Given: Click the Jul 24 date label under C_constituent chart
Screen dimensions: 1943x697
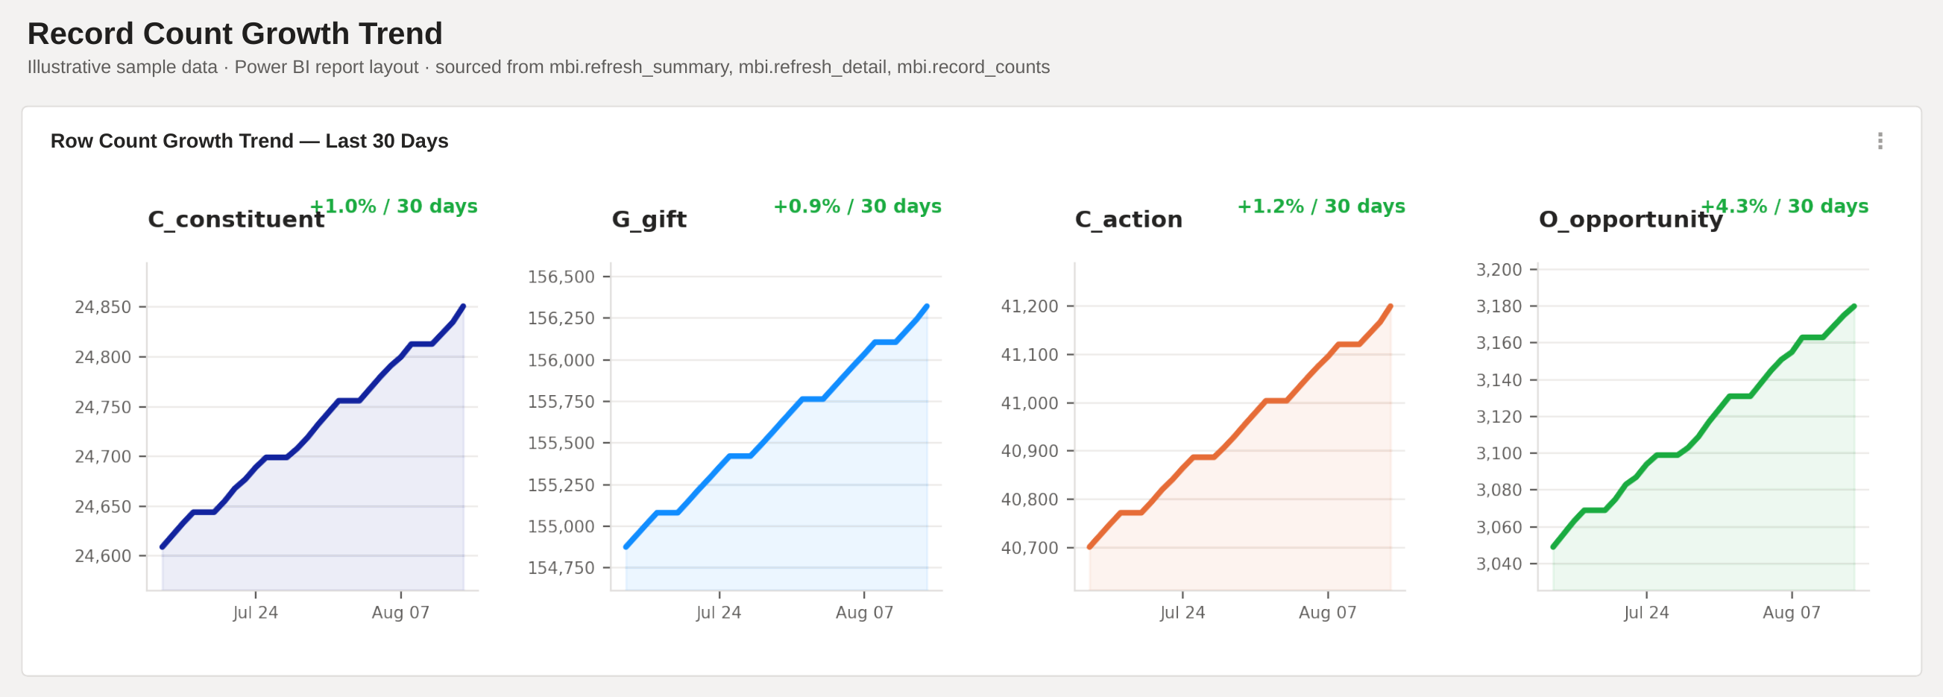Looking at the screenshot, I should point(256,613).
